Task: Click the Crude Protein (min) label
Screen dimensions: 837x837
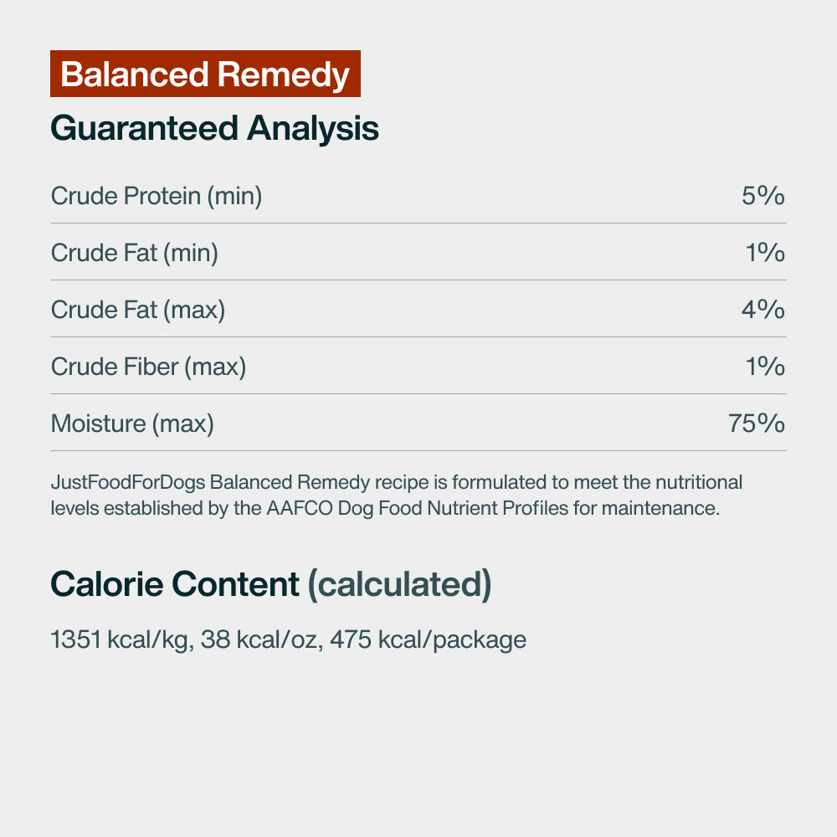Action: pos(157,196)
